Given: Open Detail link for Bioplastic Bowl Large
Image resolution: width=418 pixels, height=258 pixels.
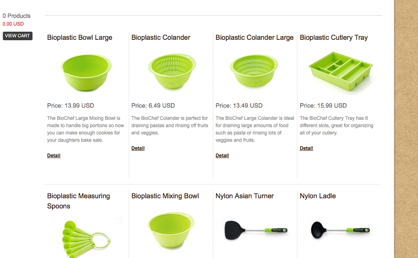Looking at the screenshot, I should point(54,156).
